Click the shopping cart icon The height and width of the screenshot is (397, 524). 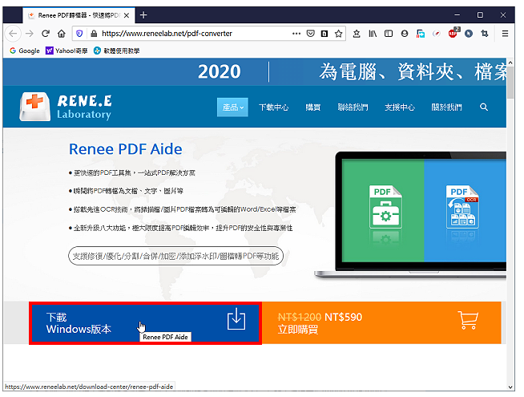[468, 320]
